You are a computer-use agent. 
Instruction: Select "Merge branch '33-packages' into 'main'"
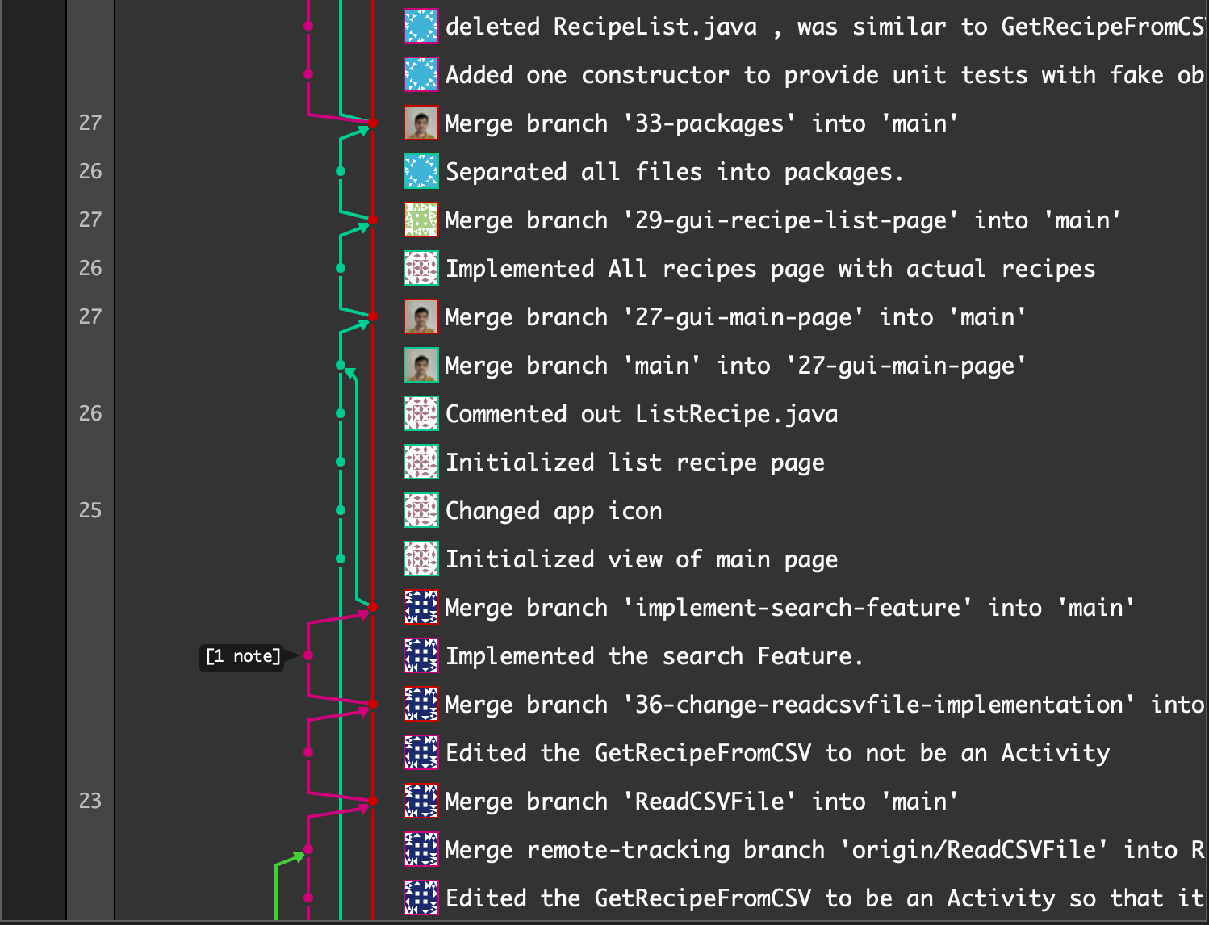(701, 123)
